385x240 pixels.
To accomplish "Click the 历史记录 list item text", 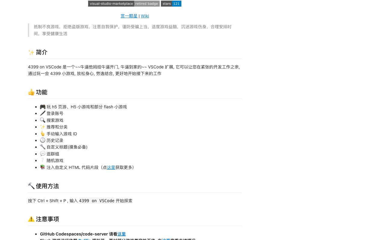I will 55,140.
